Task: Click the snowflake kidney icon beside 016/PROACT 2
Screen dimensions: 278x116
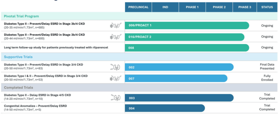Action: pos(116,37)
